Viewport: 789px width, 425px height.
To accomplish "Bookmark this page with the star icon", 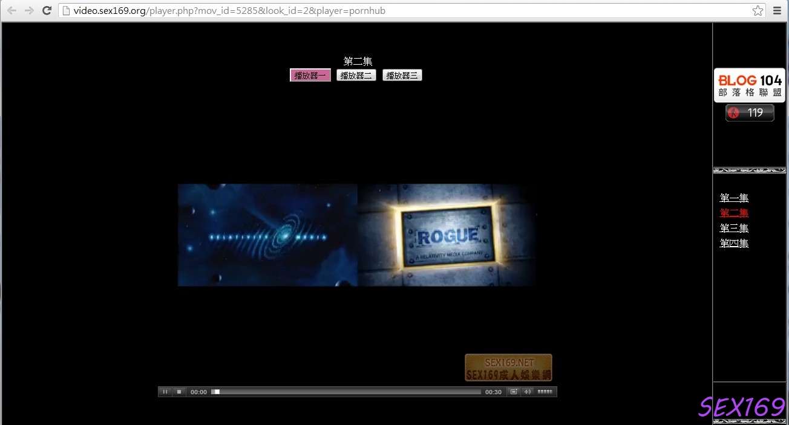I will (758, 11).
